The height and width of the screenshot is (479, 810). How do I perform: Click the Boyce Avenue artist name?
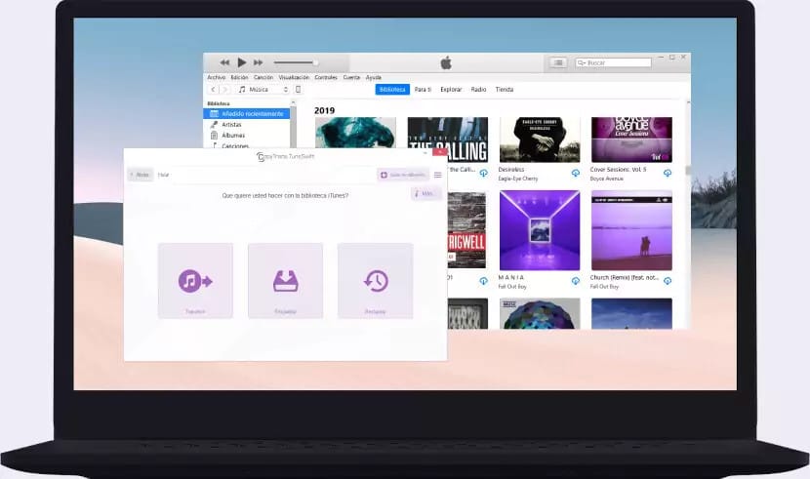pyautogui.click(x=607, y=179)
